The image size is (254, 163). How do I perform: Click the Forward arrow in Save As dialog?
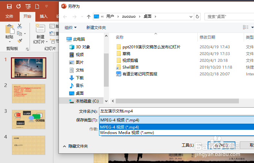click(x=75, y=16)
